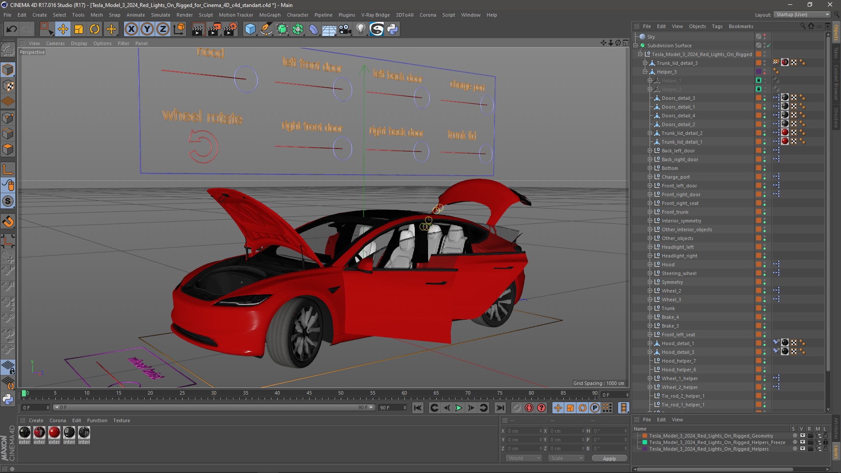Image resolution: width=841 pixels, height=473 pixels.
Task: Click the Bend deformer icon
Action: (x=314, y=29)
